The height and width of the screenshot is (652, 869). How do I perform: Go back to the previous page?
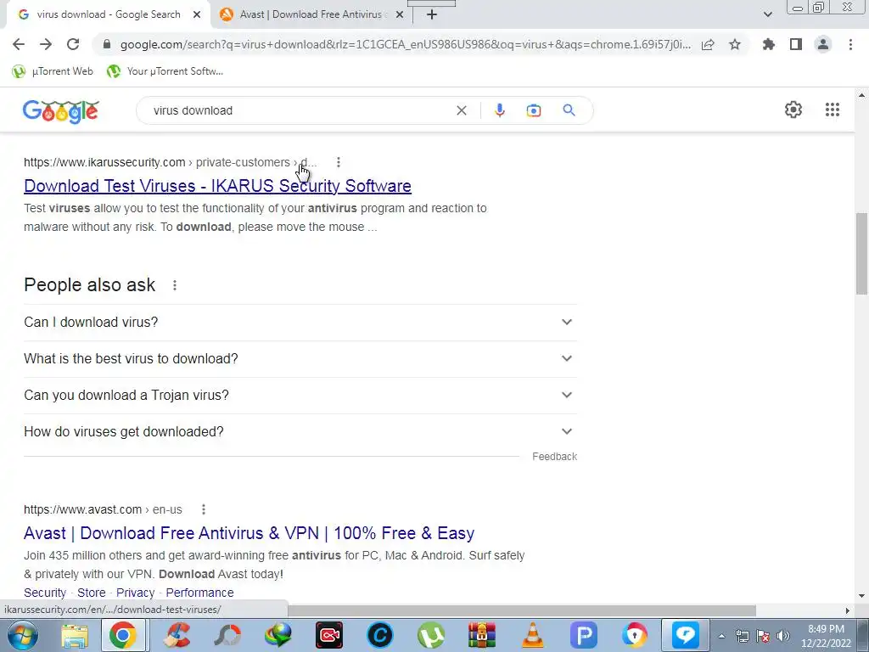click(x=19, y=44)
